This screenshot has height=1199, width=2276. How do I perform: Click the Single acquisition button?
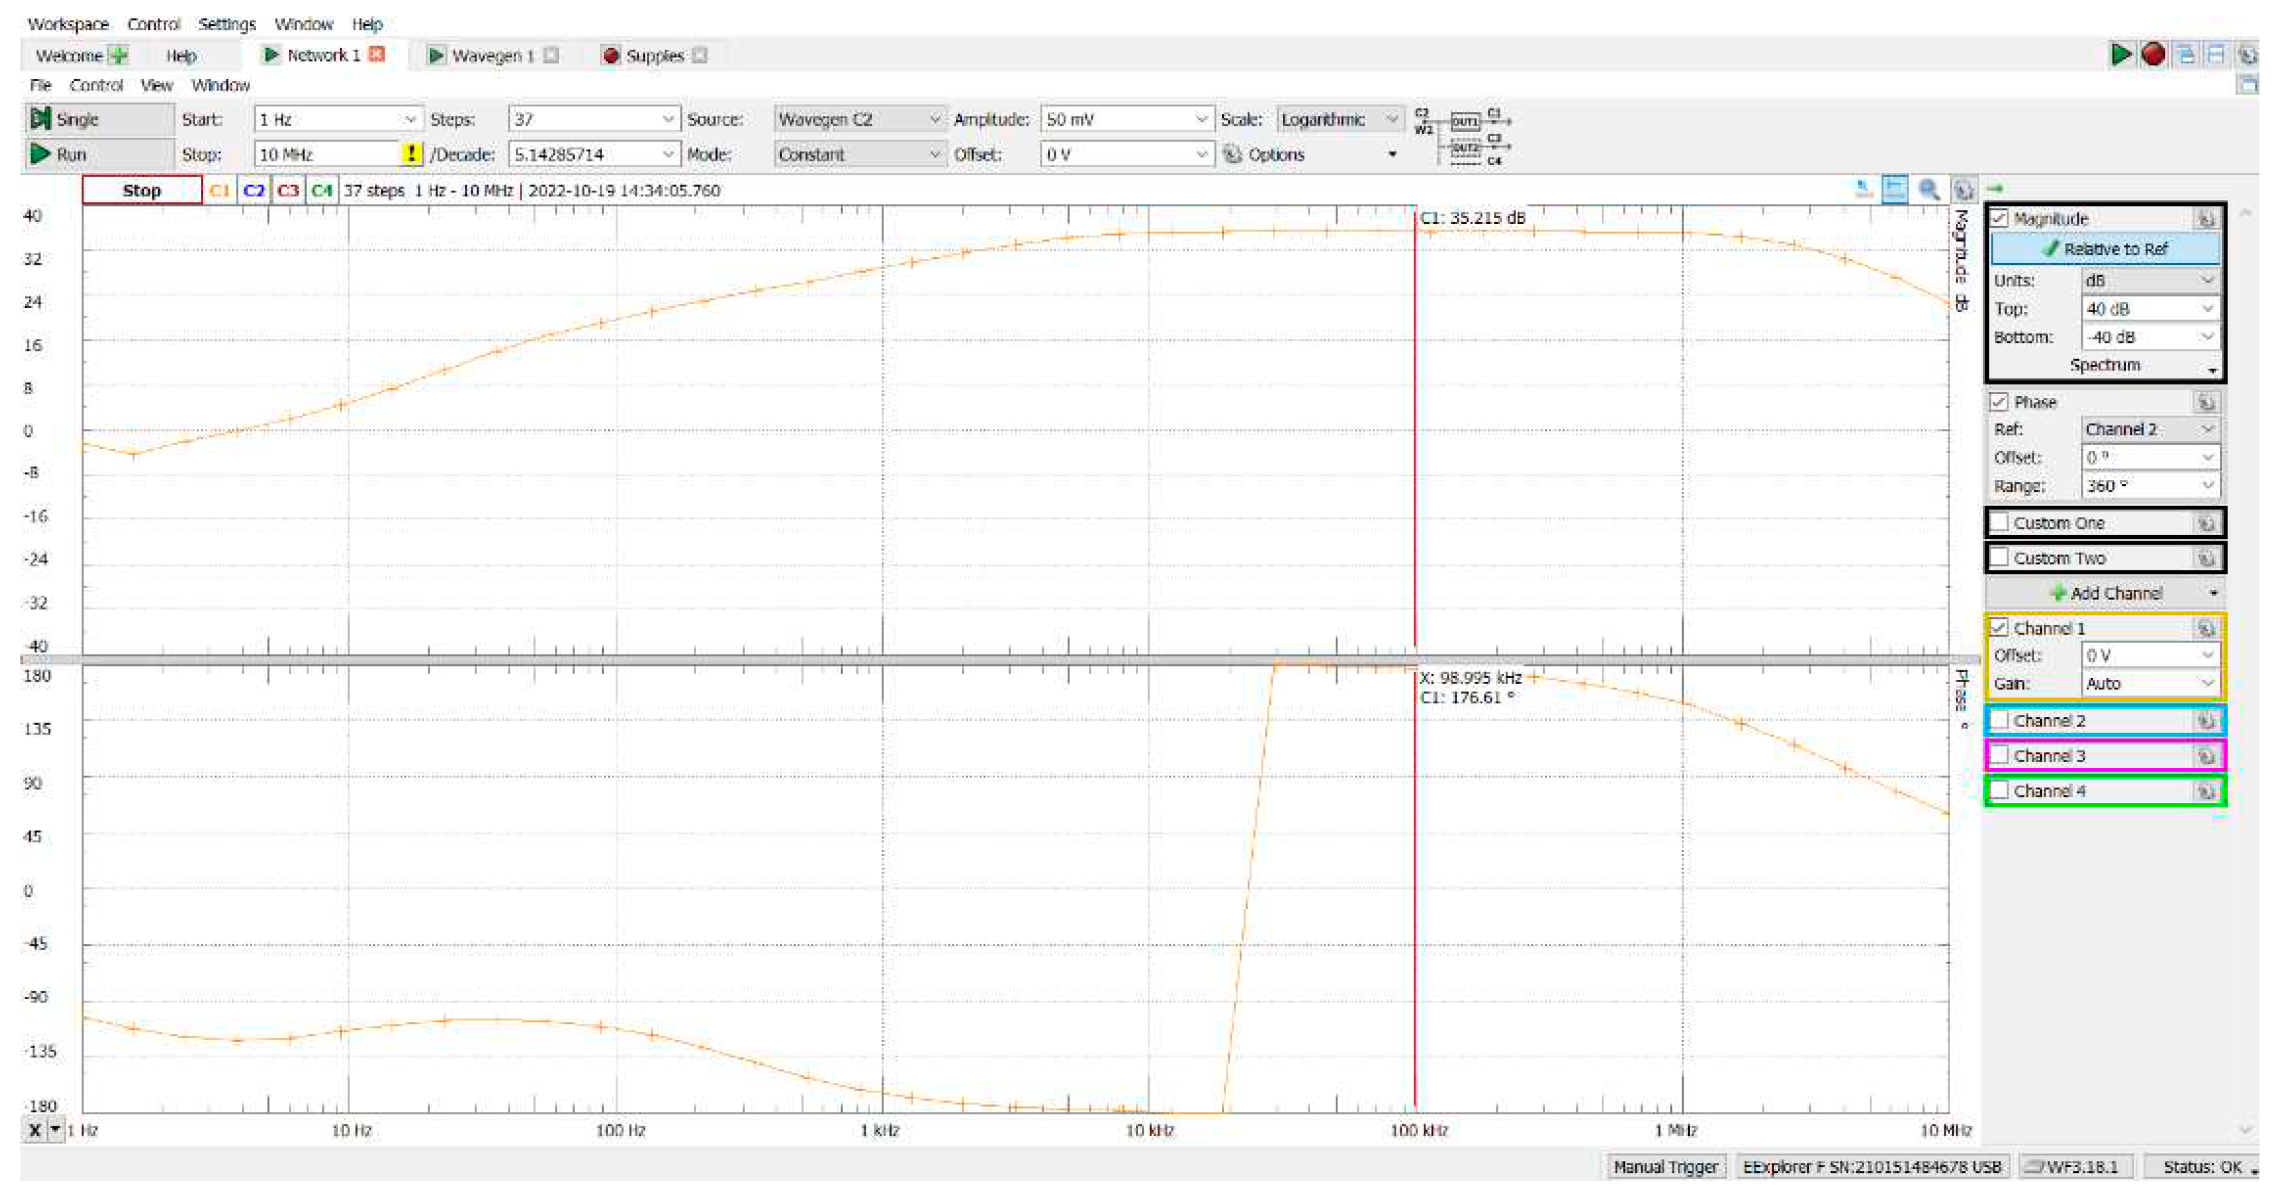(x=98, y=119)
